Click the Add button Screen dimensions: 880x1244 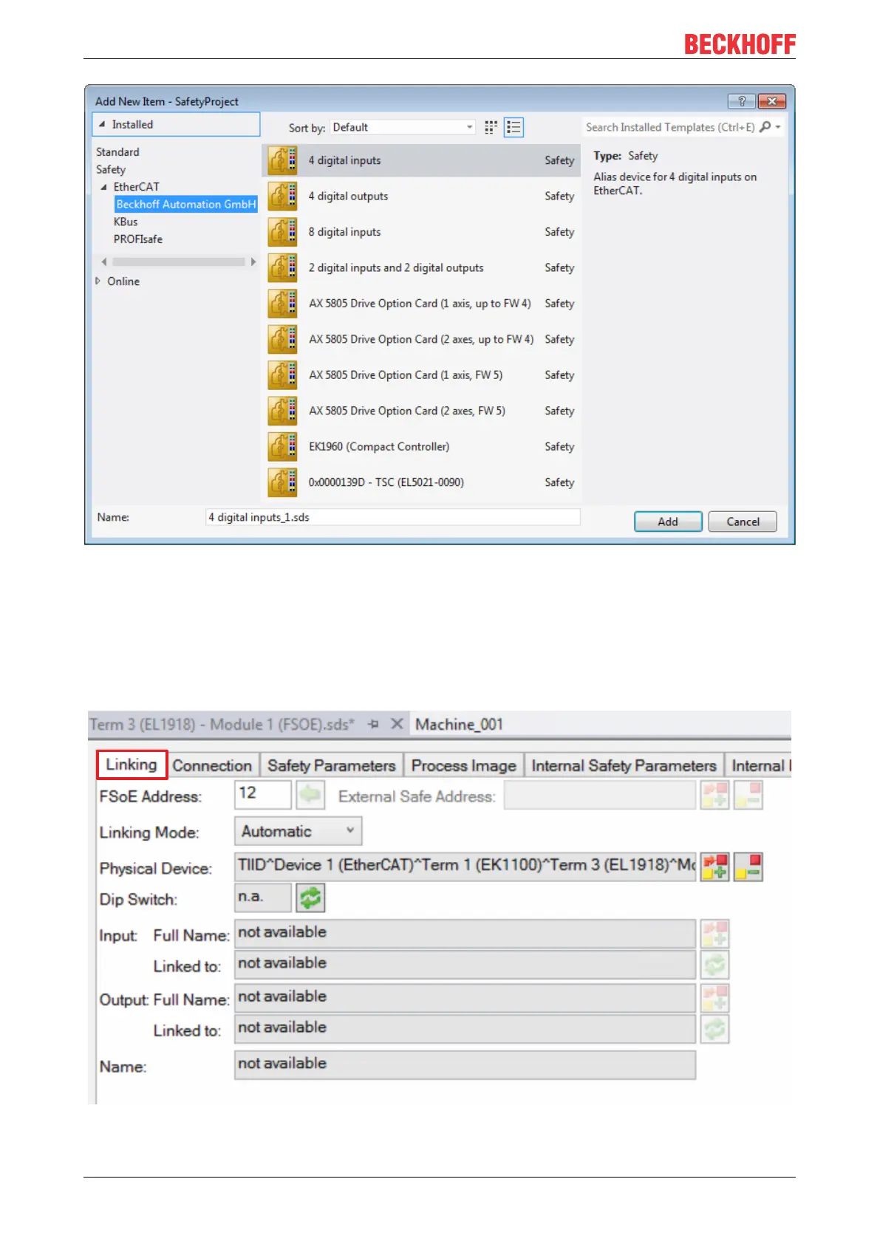pyautogui.click(x=668, y=522)
